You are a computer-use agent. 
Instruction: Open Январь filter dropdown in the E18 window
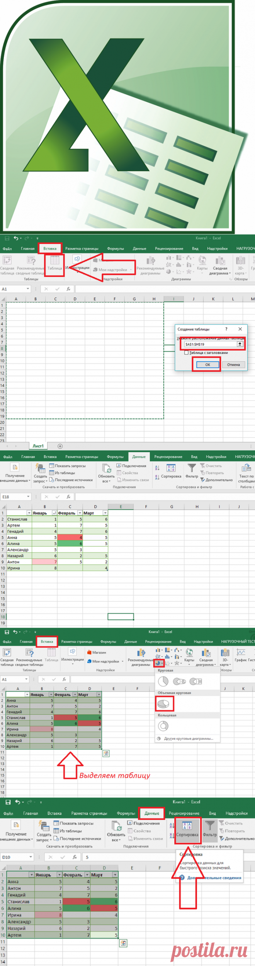[54, 513]
